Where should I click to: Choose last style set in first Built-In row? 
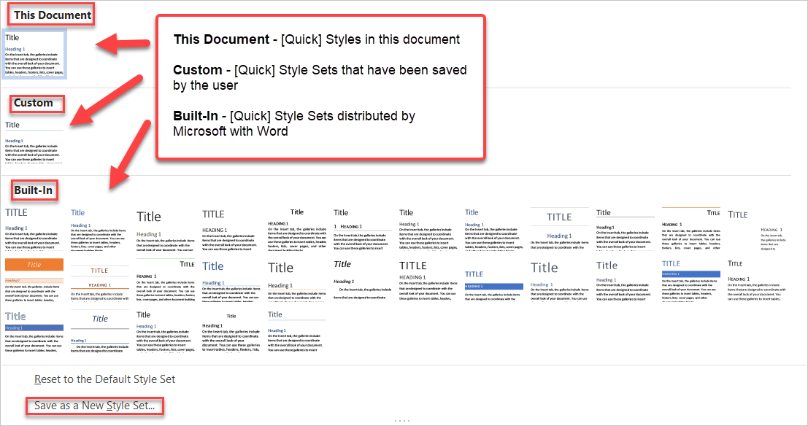point(757,229)
